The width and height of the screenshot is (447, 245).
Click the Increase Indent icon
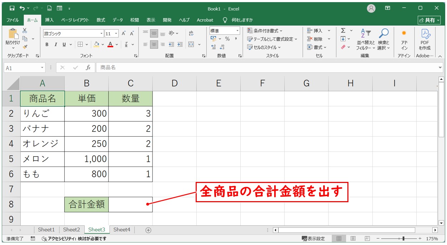coord(180,45)
